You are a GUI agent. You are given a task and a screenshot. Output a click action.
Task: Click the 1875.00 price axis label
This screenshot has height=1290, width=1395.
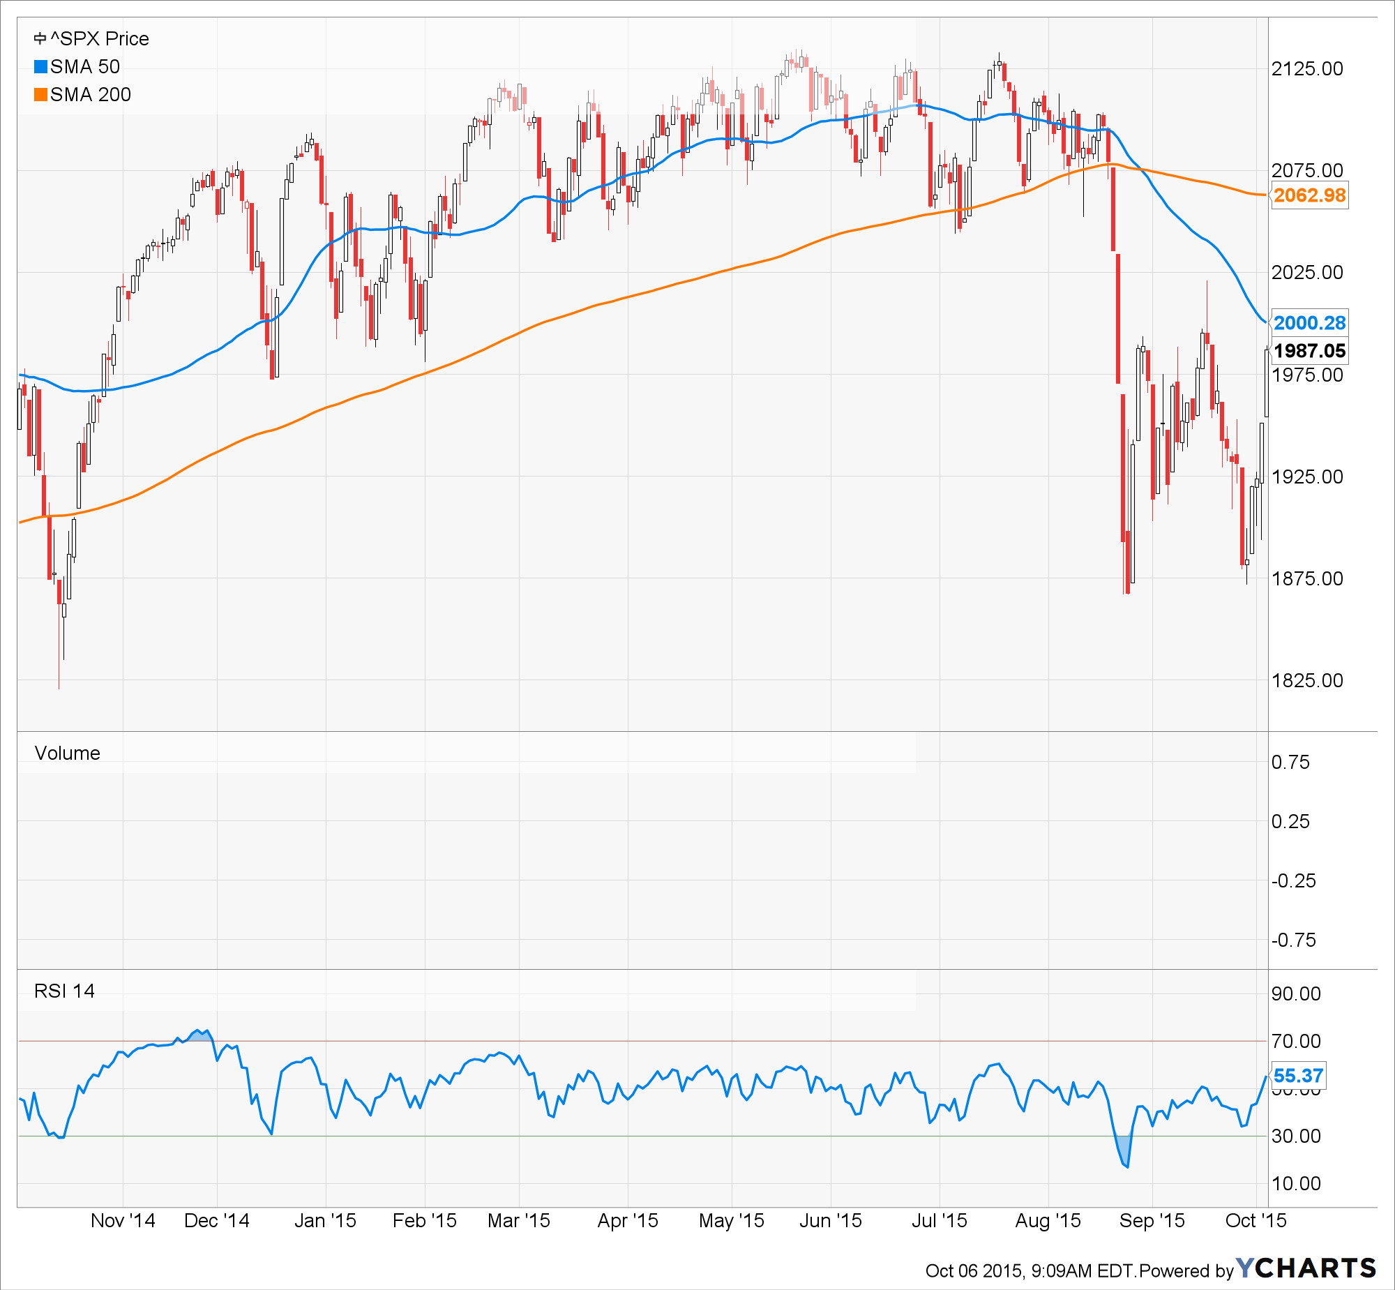(1307, 579)
